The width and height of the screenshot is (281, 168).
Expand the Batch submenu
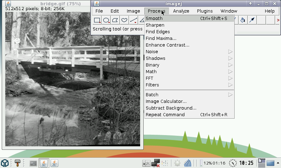click(190, 94)
